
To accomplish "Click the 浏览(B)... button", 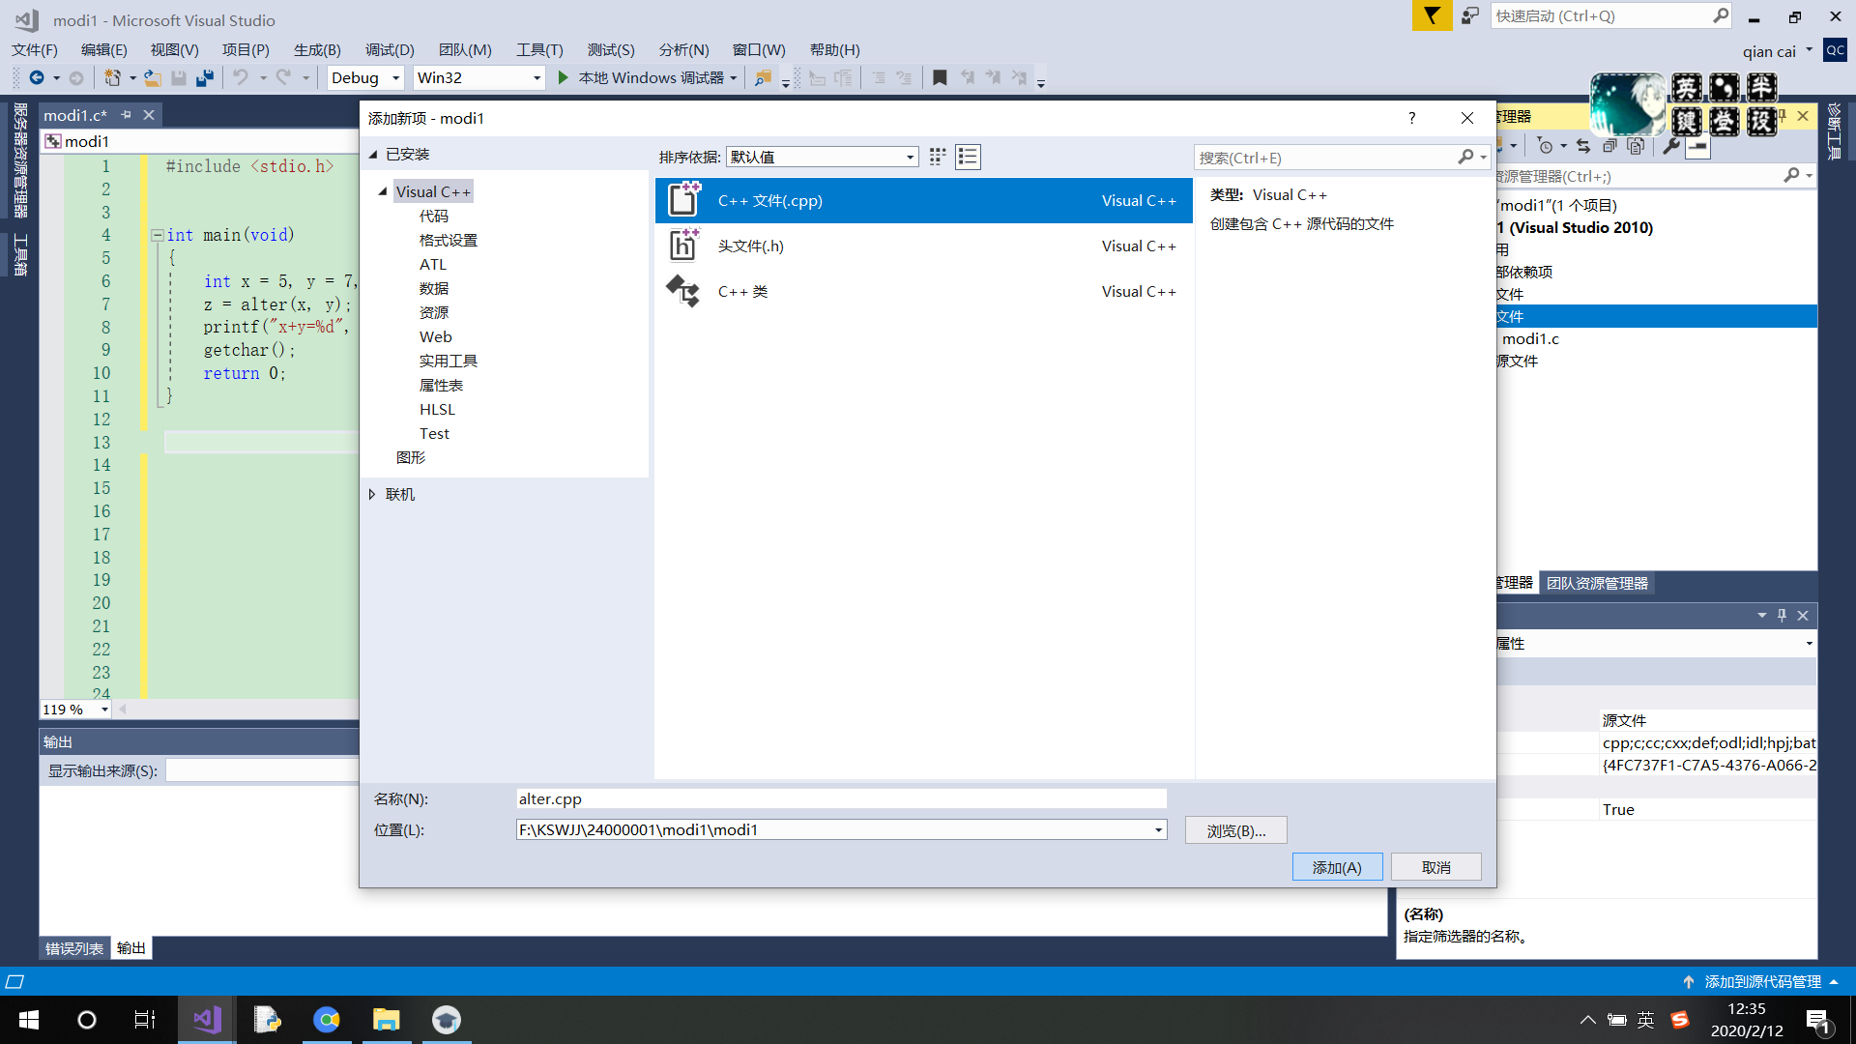I will coord(1235,830).
